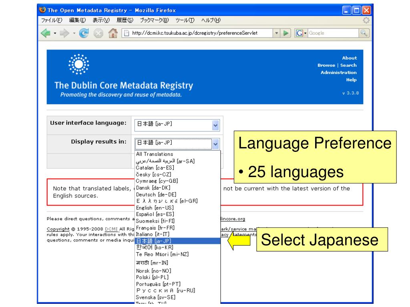Select English [en-US] option
The width and height of the screenshot is (410, 307).
tap(177, 208)
